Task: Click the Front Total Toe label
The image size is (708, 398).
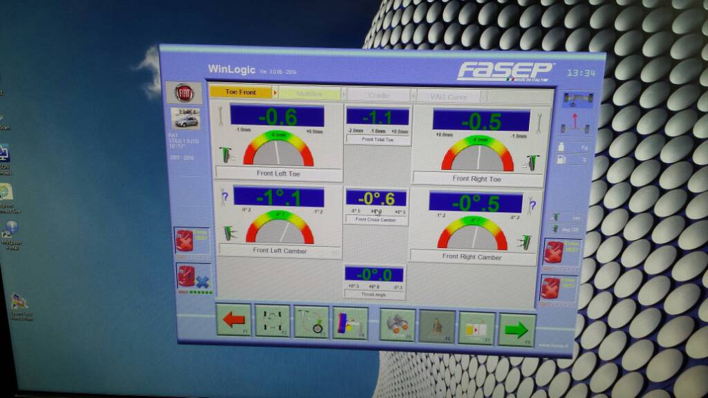Action: [x=378, y=140]
